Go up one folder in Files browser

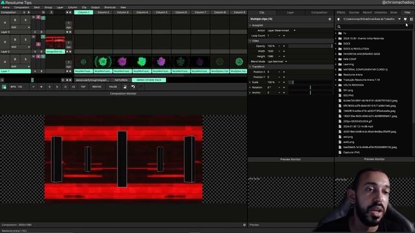coord(338,19)
